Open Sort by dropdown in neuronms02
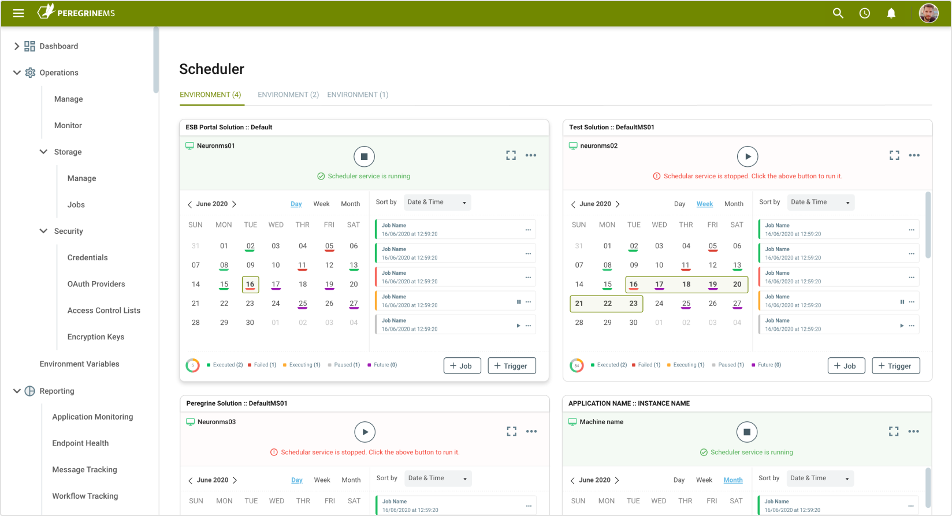Screen dimensions: 952x516 (820, 203)
